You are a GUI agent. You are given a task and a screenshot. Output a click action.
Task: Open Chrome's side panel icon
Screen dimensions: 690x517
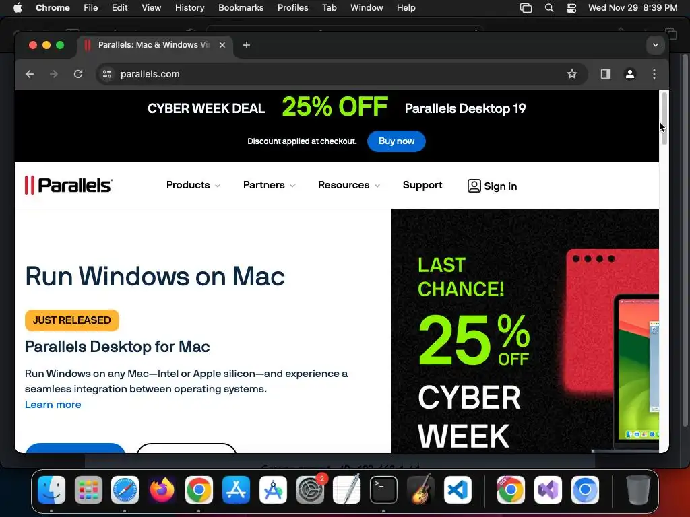606,74
